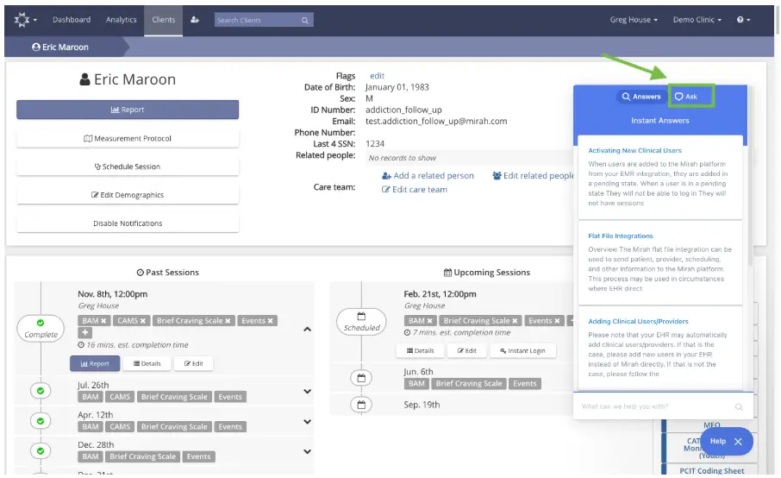Open the add client icon in navbar

195,20
